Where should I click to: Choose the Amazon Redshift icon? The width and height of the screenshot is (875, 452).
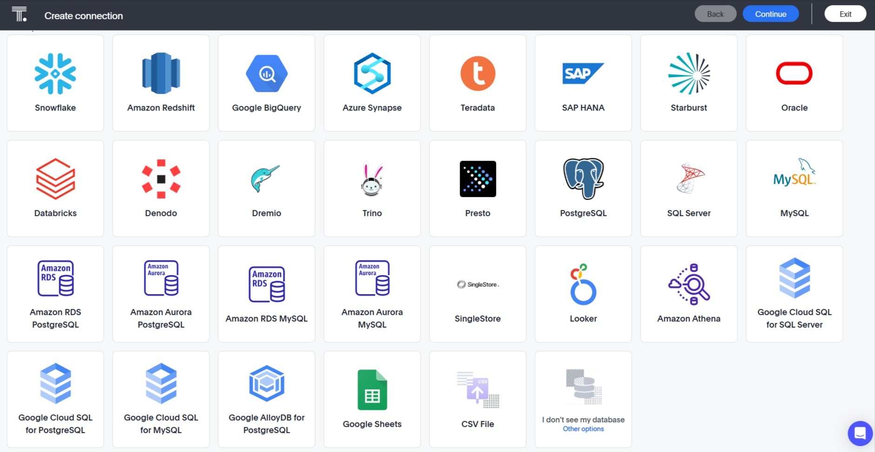pos(161,73)
